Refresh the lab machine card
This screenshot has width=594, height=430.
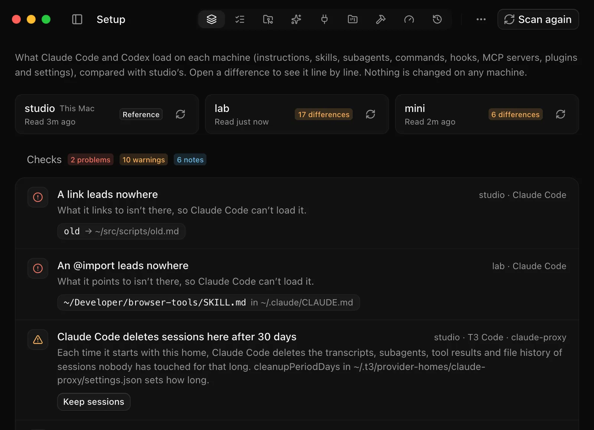371,114
